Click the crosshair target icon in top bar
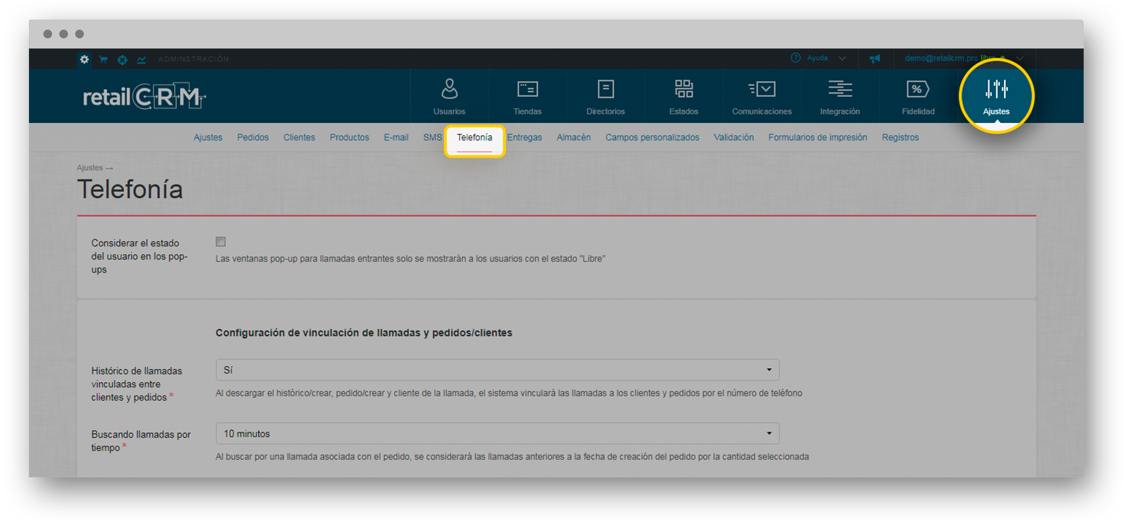The height and width of the screenshot is (525, 1130). [x=122, y=59]
